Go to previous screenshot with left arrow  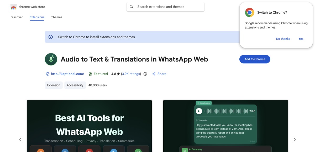click(x=20, y=139)
